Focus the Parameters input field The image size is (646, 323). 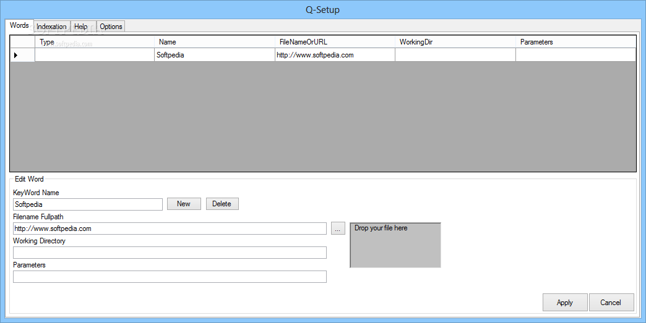click(x=170, y=277)
